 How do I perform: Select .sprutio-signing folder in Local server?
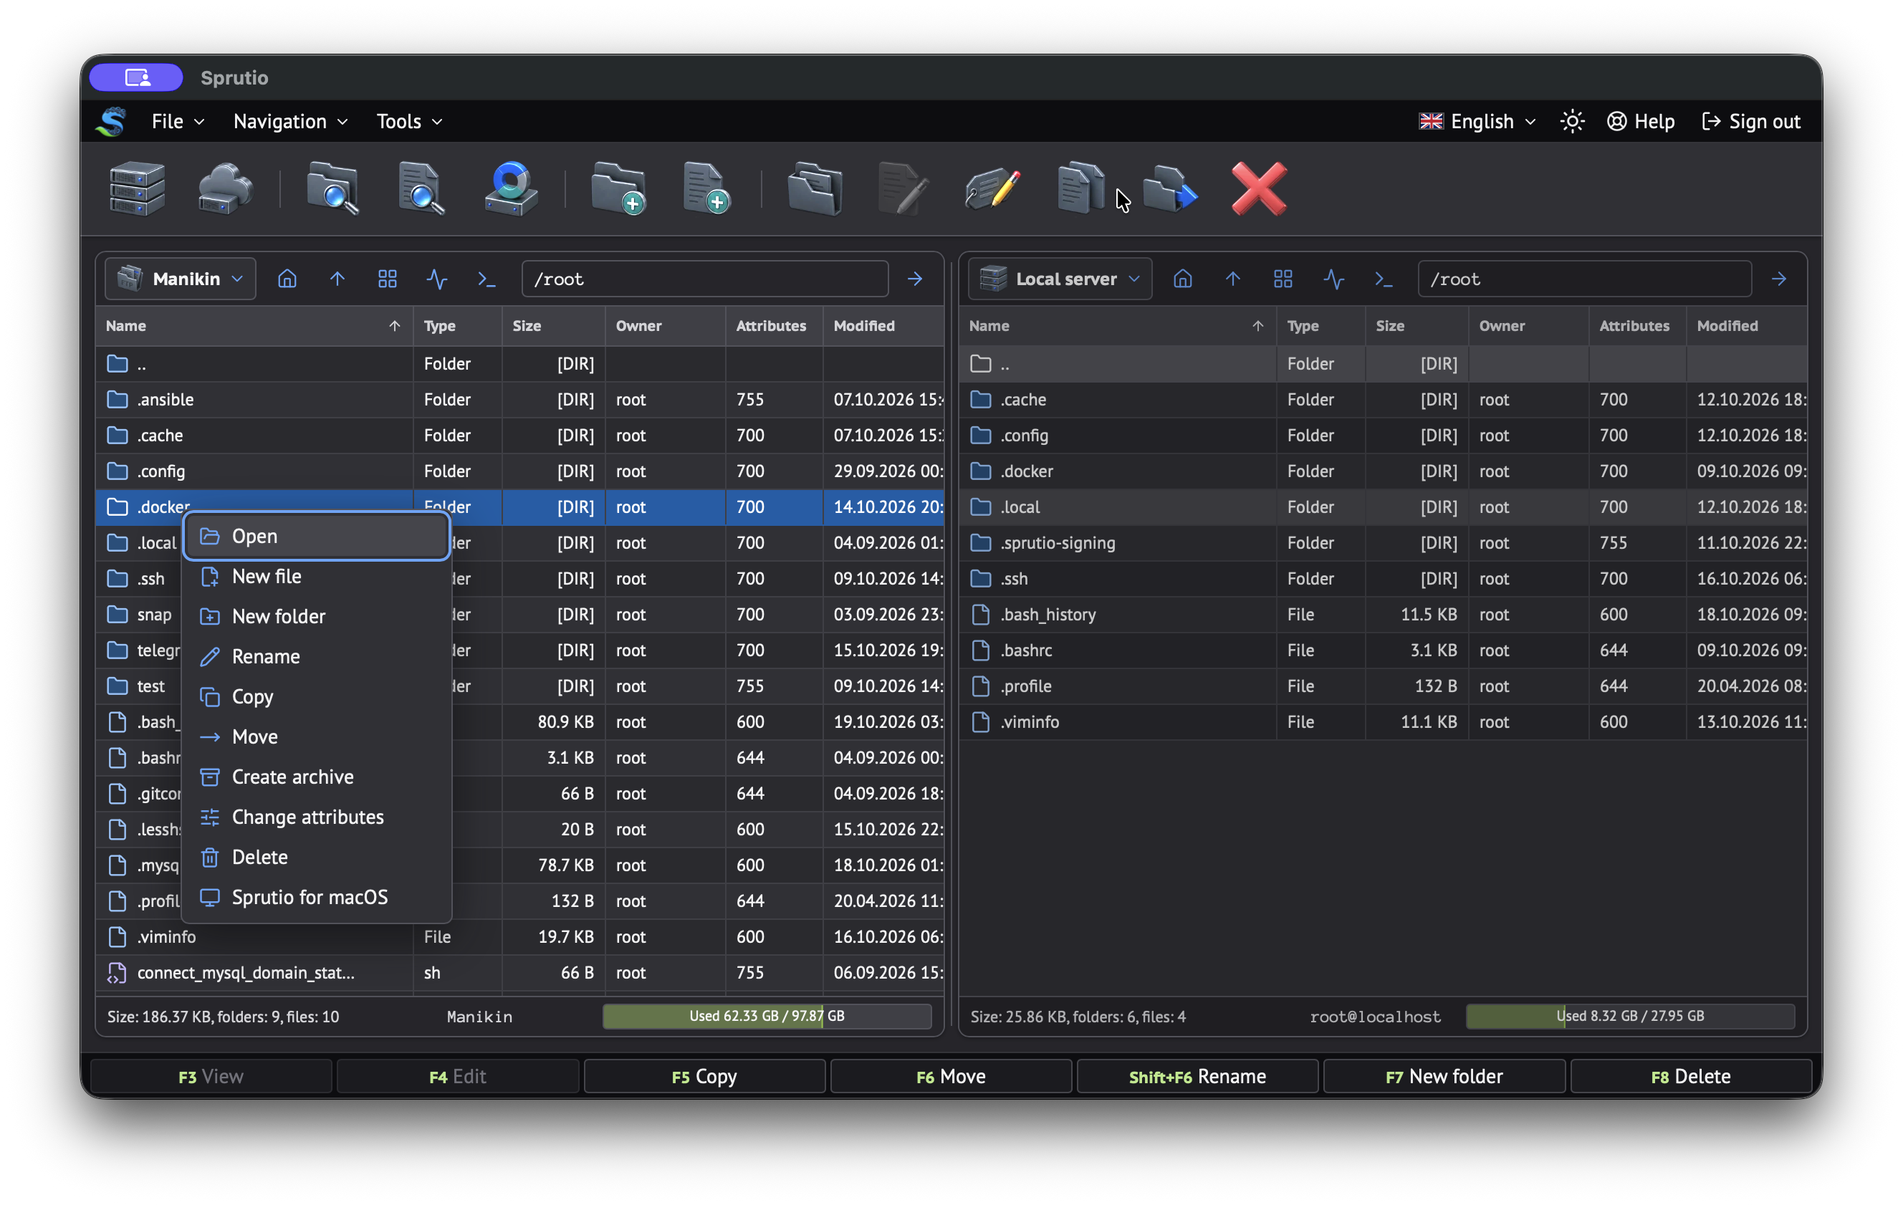click(x=1383, y=544)
